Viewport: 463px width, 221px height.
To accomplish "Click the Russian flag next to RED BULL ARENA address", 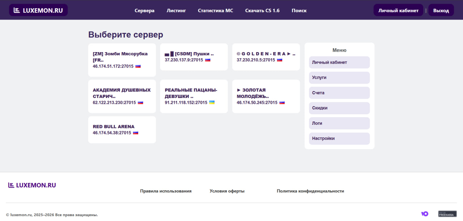I will pos(136,133).
